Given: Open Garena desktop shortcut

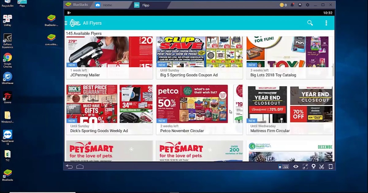Looking at the screenshot, I should point(7,97).
